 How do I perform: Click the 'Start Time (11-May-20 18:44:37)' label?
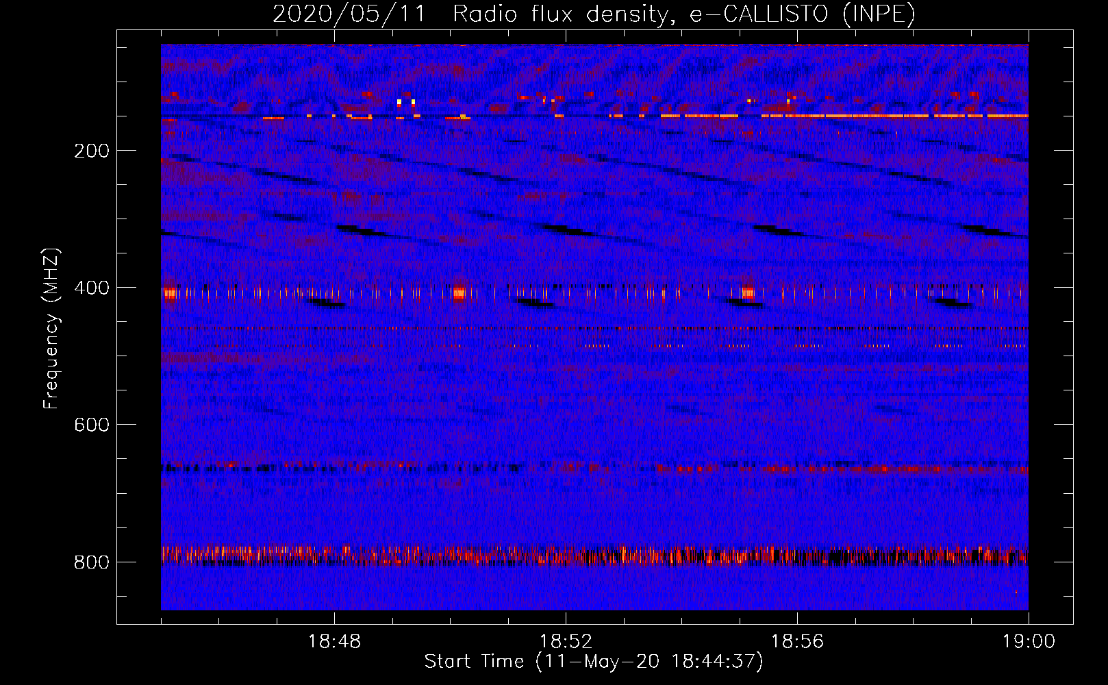(x=594, y=662)
